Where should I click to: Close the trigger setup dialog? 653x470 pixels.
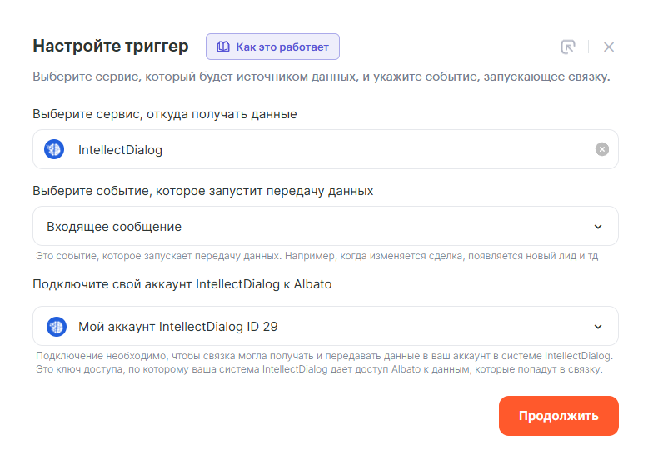point(609,47)
